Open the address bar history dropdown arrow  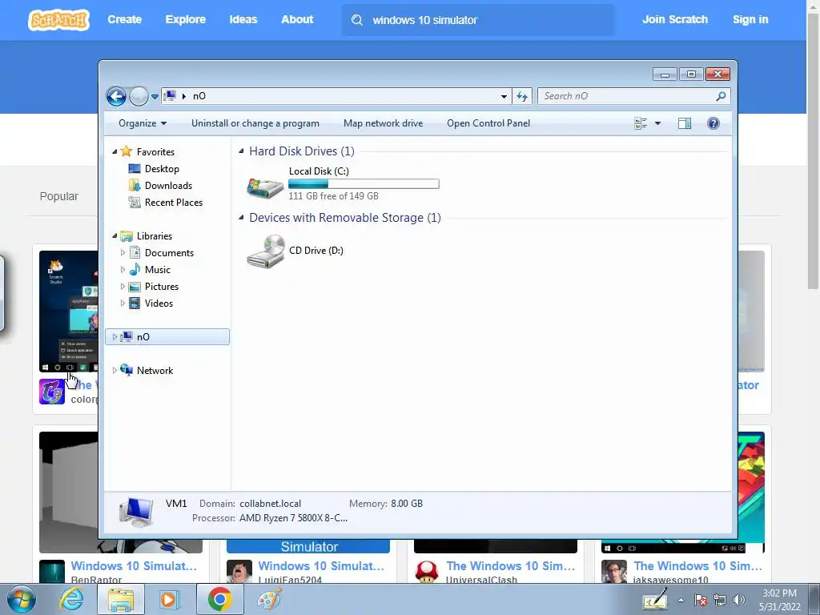coord(504,96)
